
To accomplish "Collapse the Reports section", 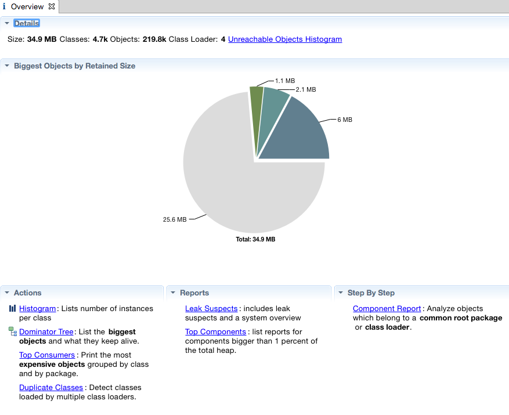I will point(173,293).
